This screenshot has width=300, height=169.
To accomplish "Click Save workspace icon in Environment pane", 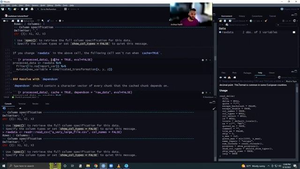I will (x=225, y=21).
